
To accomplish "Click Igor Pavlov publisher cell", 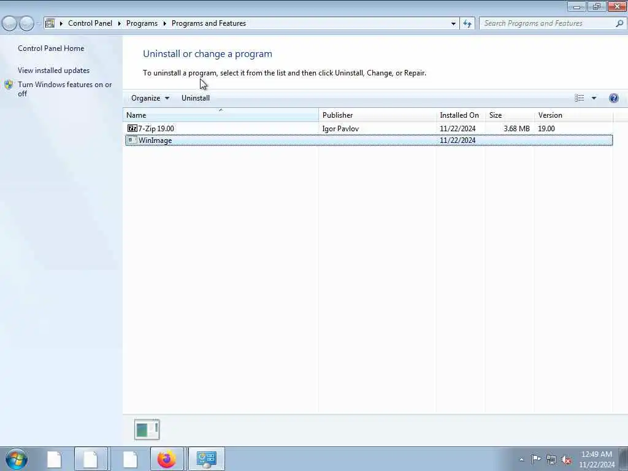I will [x=340, y=129].
